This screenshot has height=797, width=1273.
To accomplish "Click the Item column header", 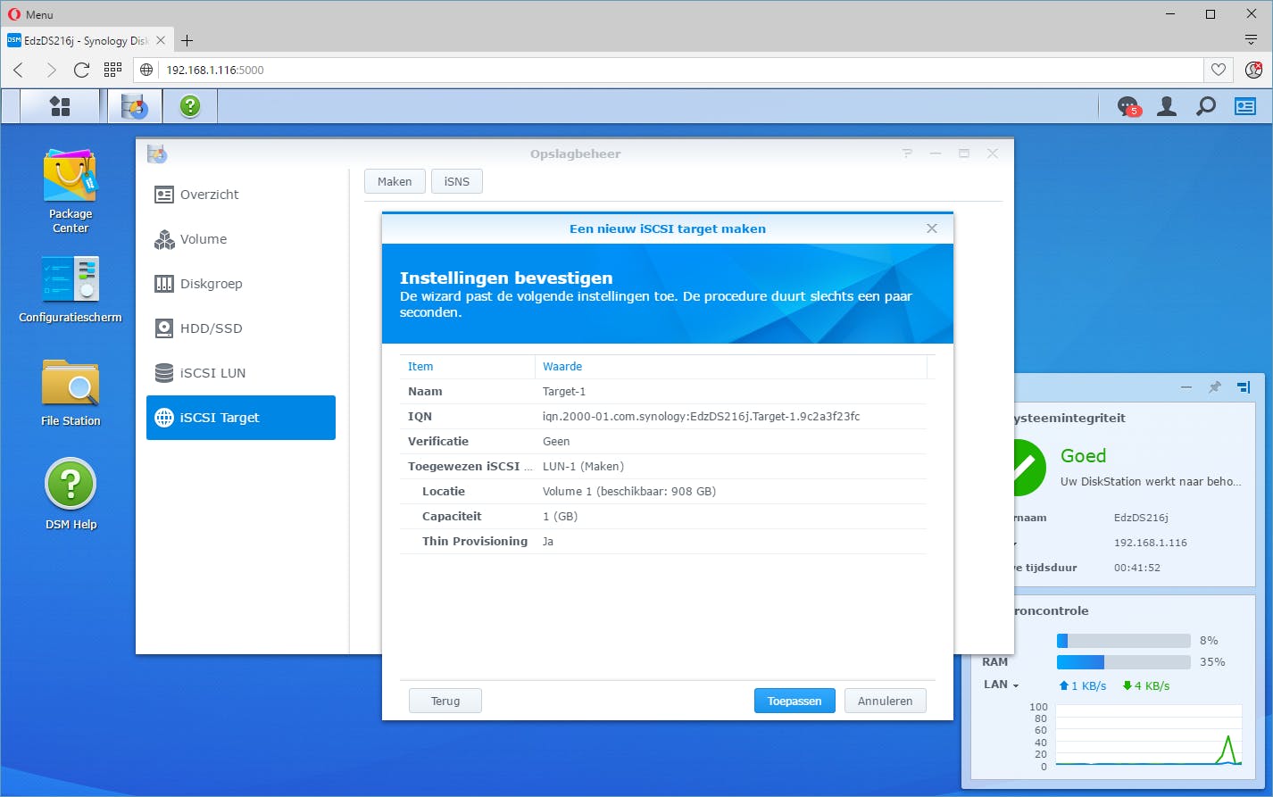I will [x=468, y=366].
